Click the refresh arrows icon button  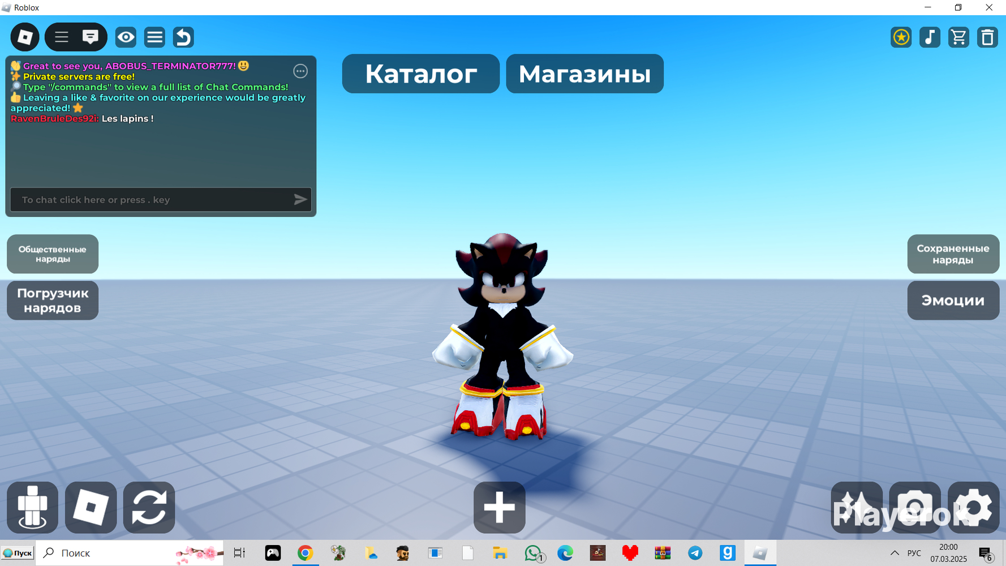[149, 508]
